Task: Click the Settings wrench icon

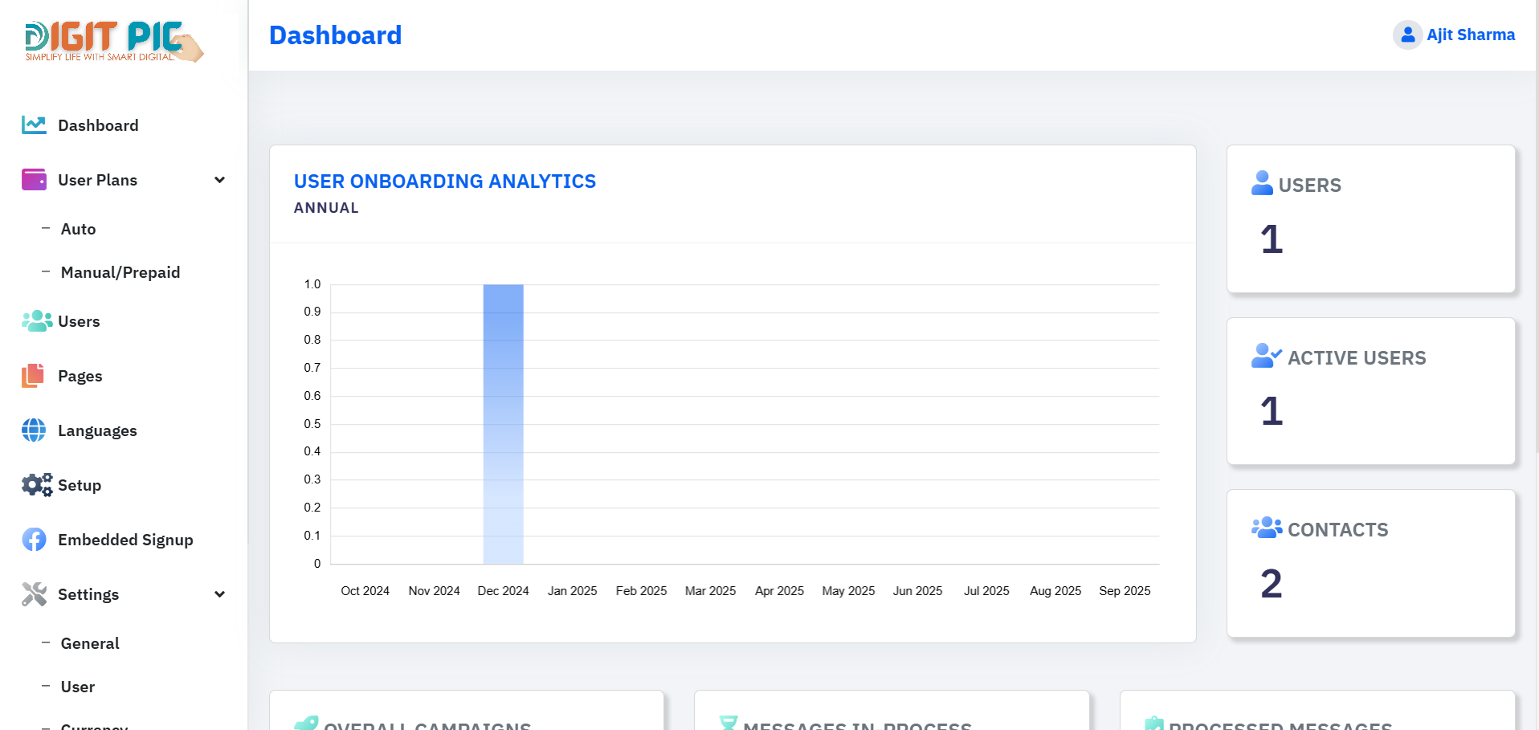Action: tap(34, 594)
